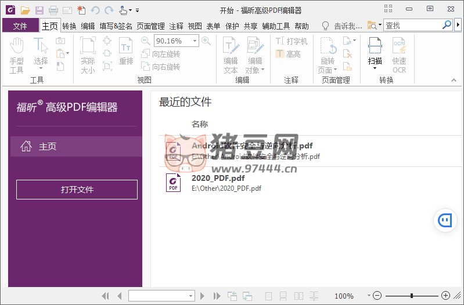Open the 文件 (File) menu tab

coord(20,26)
